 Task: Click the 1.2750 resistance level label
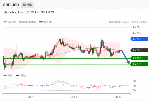(x=137, y=33)
